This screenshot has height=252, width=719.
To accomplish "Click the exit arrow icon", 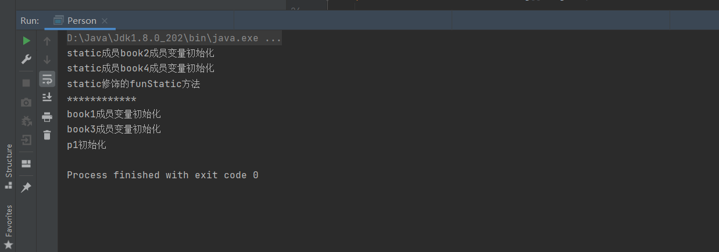I will pyautogui.click(x=26, y=140).
